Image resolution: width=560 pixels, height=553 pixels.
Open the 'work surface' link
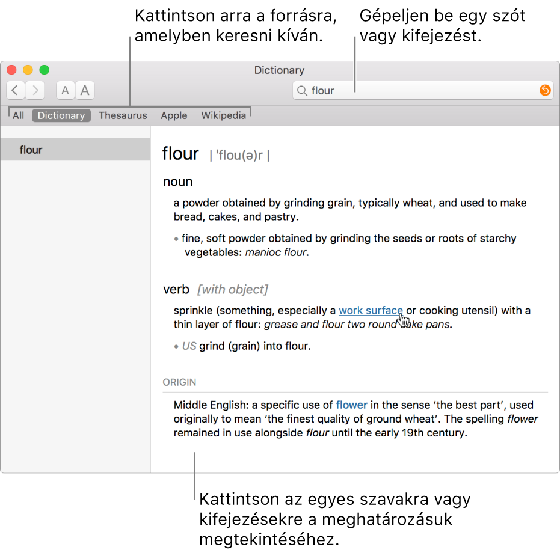coord(371,311)
